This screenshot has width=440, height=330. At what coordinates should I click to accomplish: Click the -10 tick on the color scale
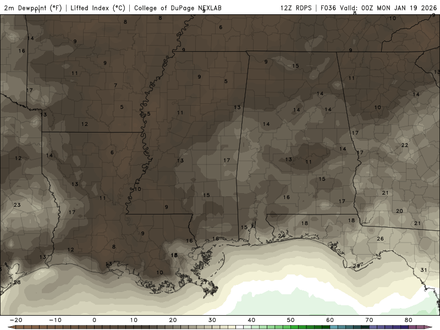click(55, 320)
